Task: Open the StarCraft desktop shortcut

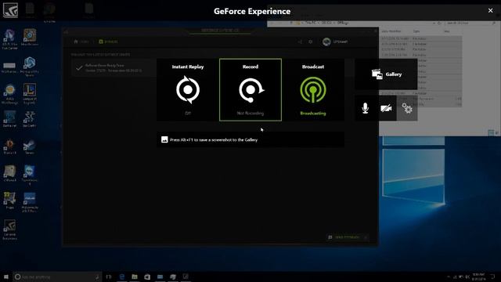Action: coord(30,119)
